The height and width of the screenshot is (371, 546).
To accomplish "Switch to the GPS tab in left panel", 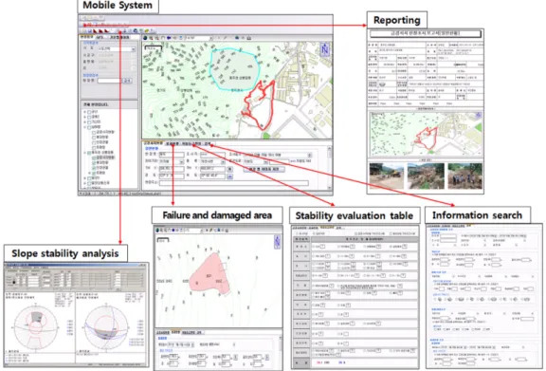I will (x=100, y=37).
